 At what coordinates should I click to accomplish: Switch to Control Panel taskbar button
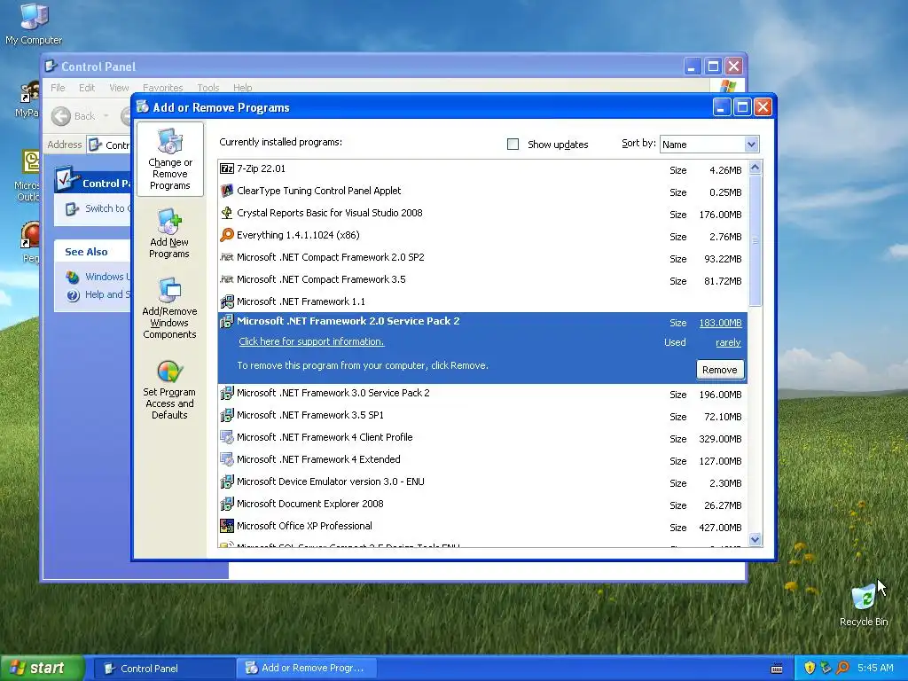click(163, 668)
